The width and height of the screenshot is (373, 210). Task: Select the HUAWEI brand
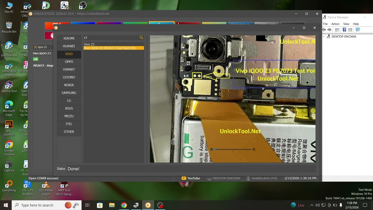coord(69,46)
